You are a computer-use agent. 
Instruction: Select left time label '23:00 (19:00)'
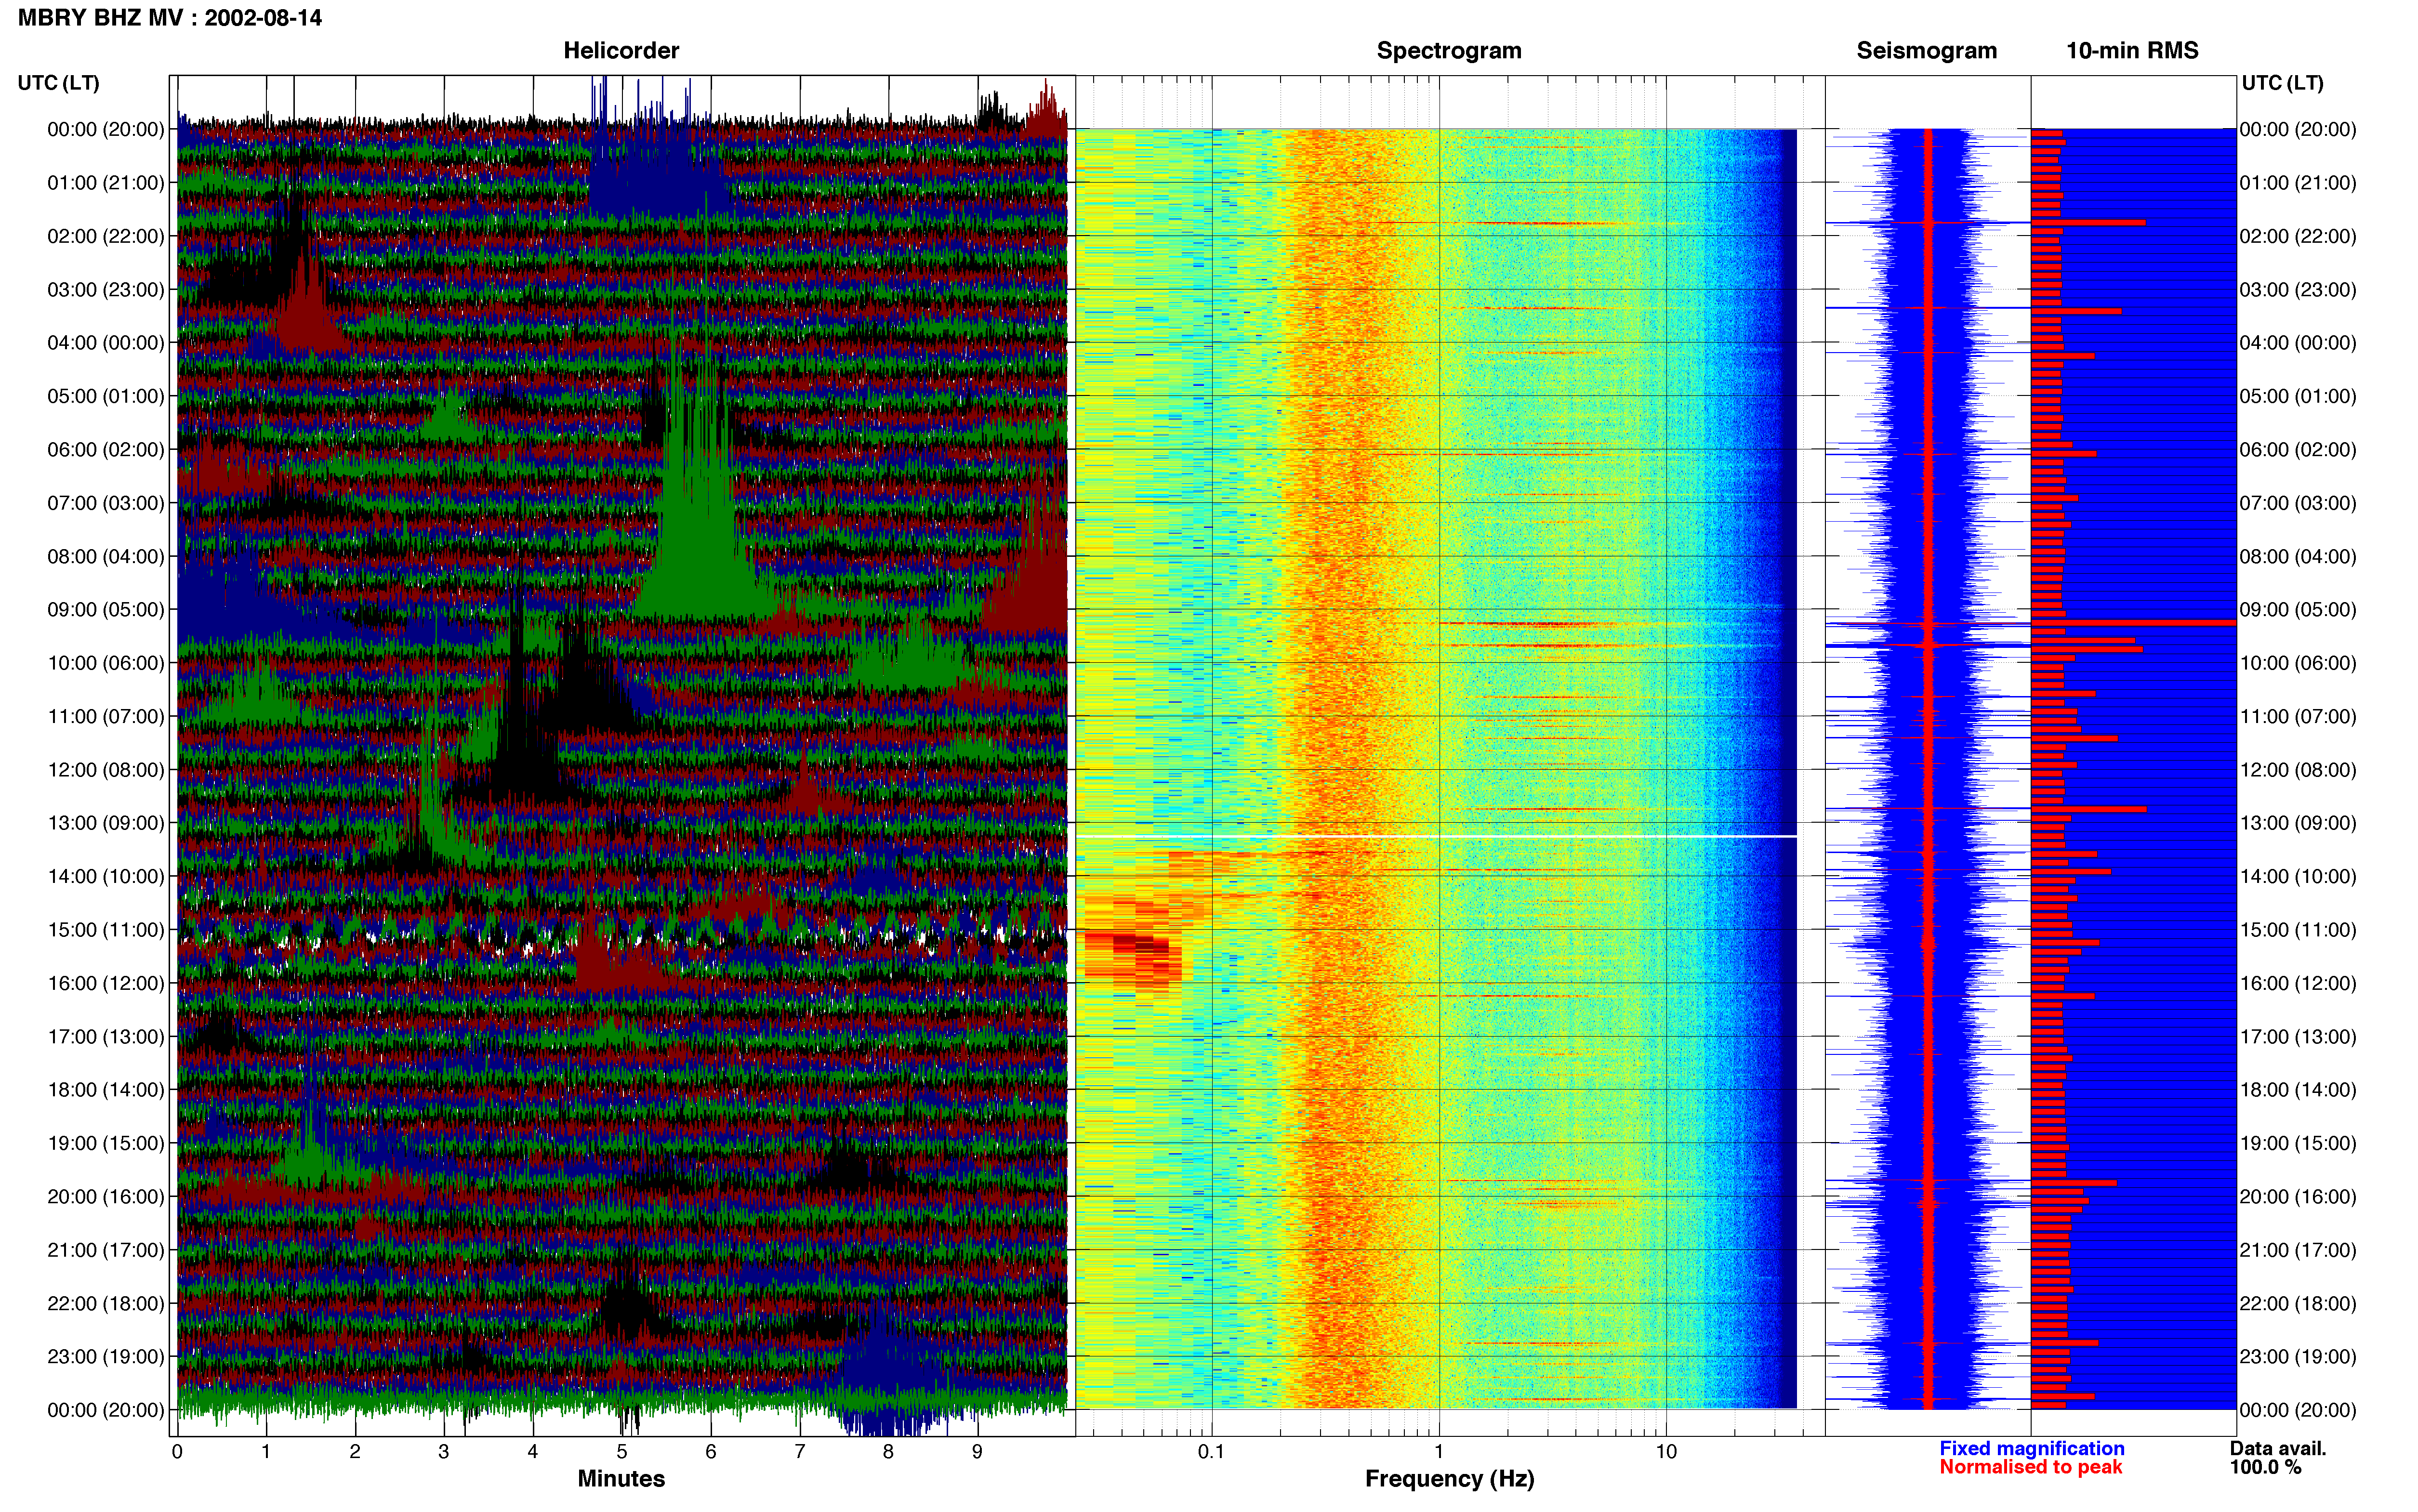(x=106, y=1357)
